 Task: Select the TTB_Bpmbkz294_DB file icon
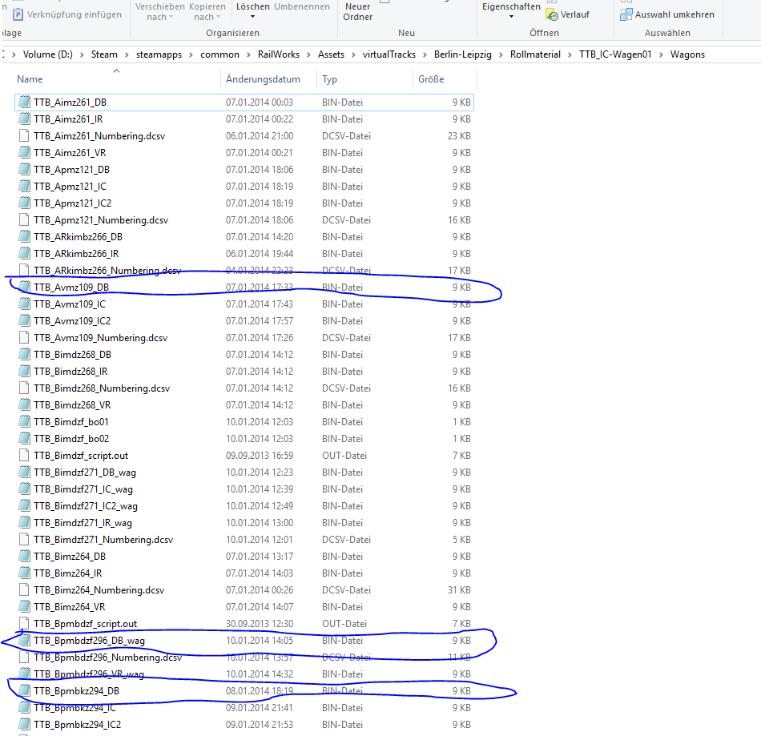(24, 691)
